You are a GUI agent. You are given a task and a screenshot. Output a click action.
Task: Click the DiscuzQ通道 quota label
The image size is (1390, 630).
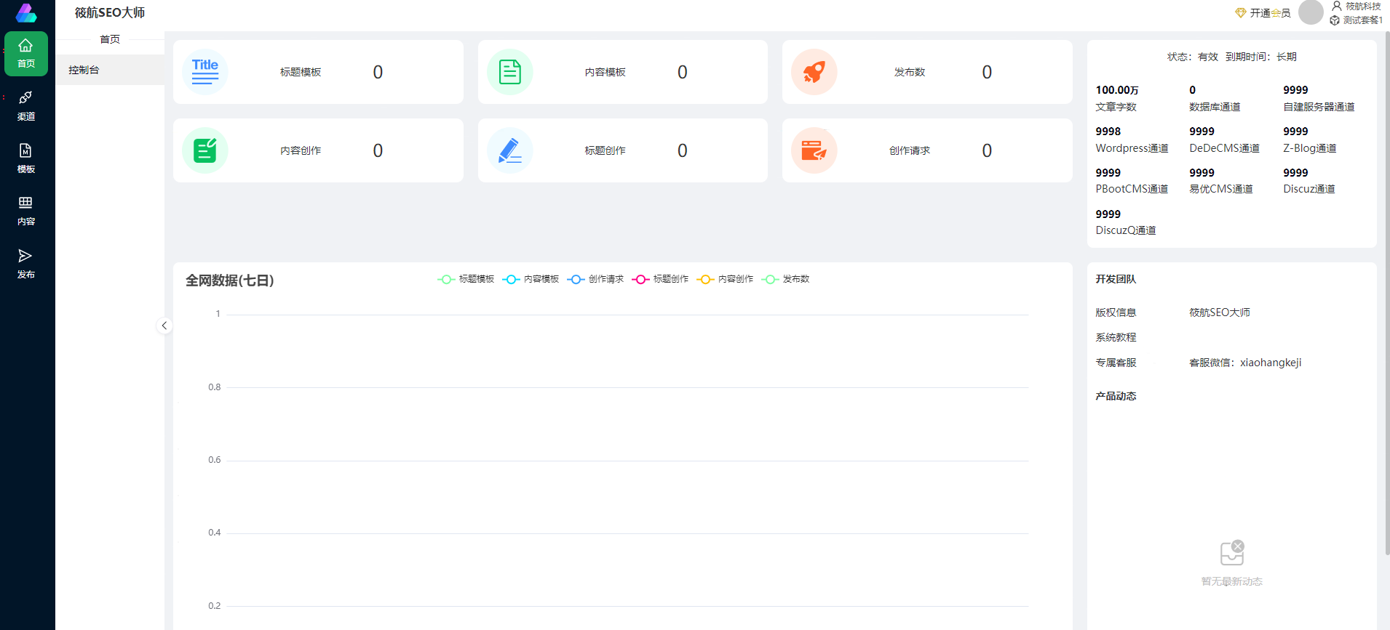click(x=1126, y=230)
